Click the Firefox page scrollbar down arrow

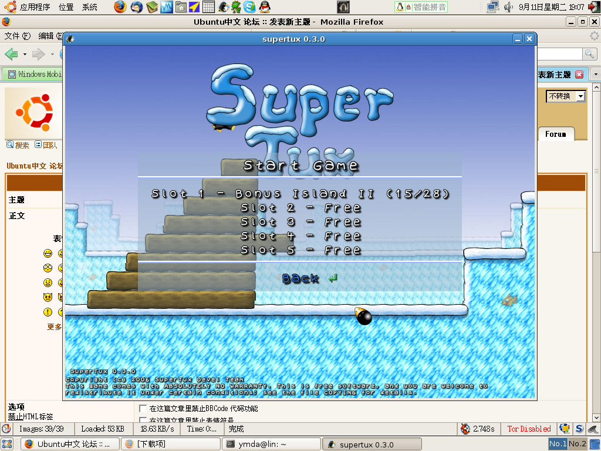coord(596,418)
